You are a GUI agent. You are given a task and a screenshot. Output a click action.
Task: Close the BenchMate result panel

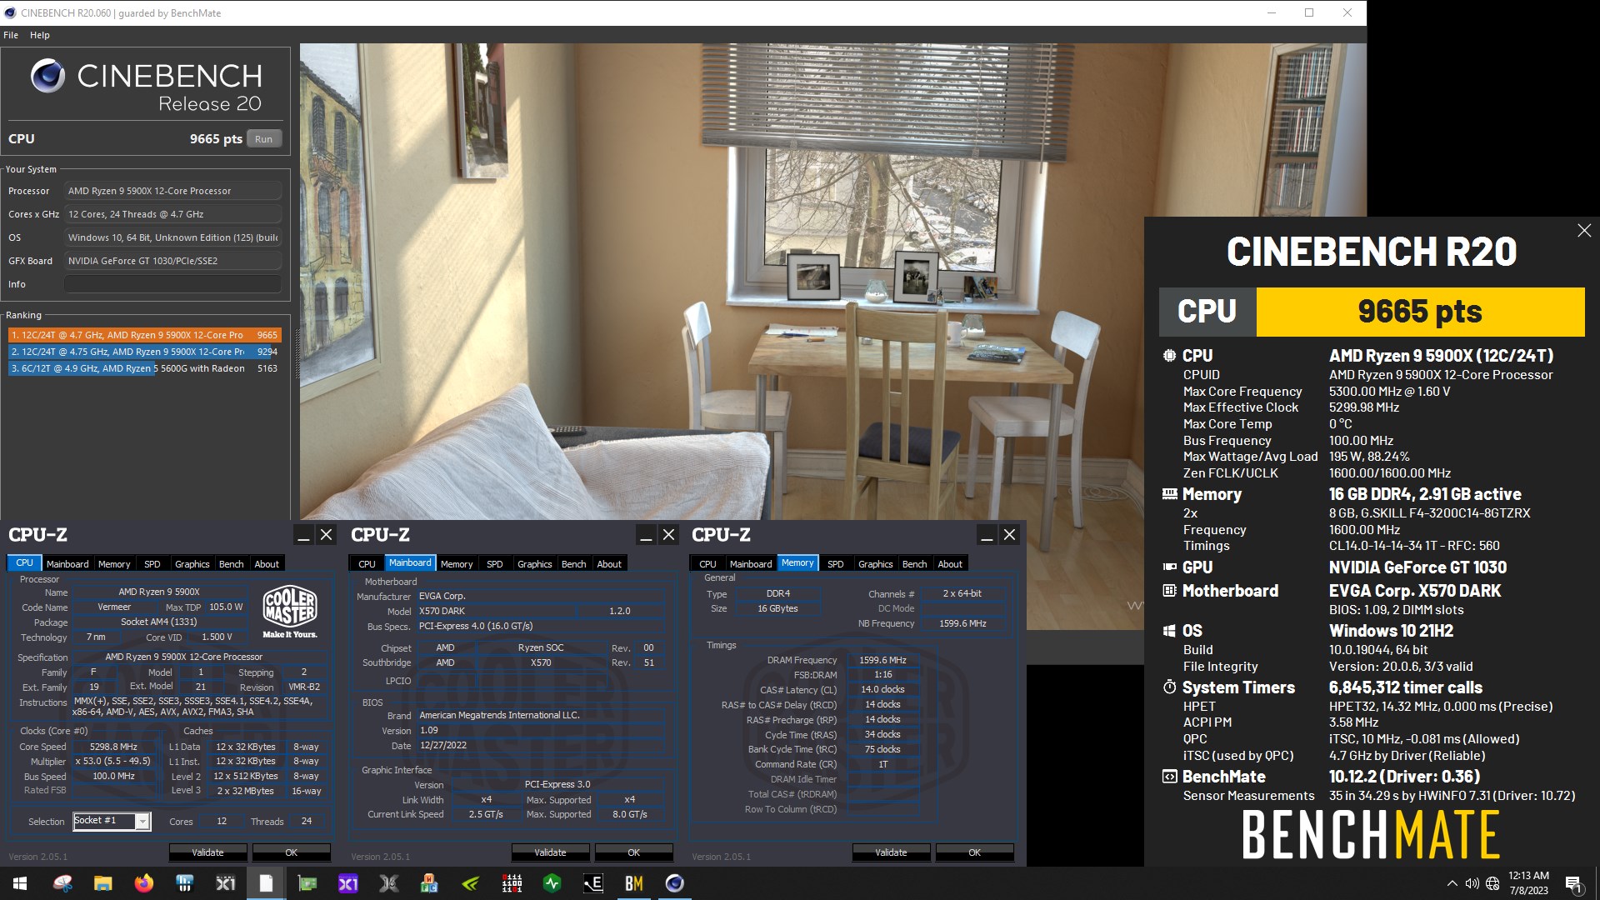pyautogui.click(x=1584, y=231)
